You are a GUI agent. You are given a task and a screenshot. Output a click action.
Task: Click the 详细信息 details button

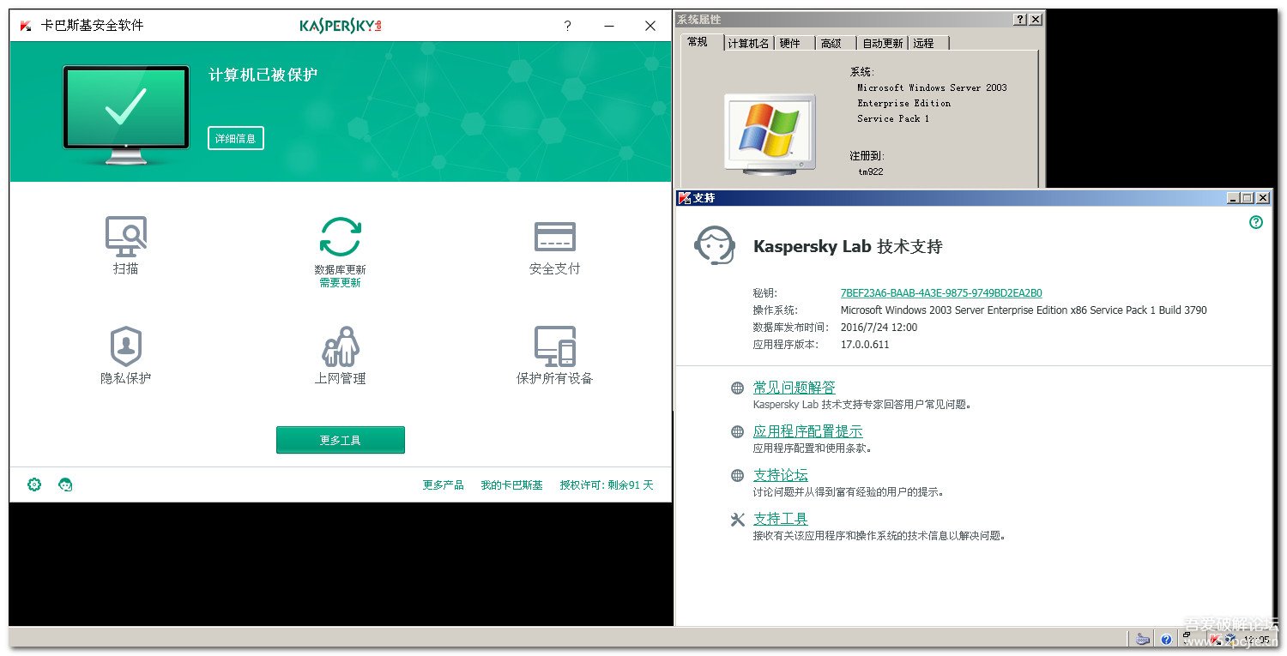pos(236,138)
